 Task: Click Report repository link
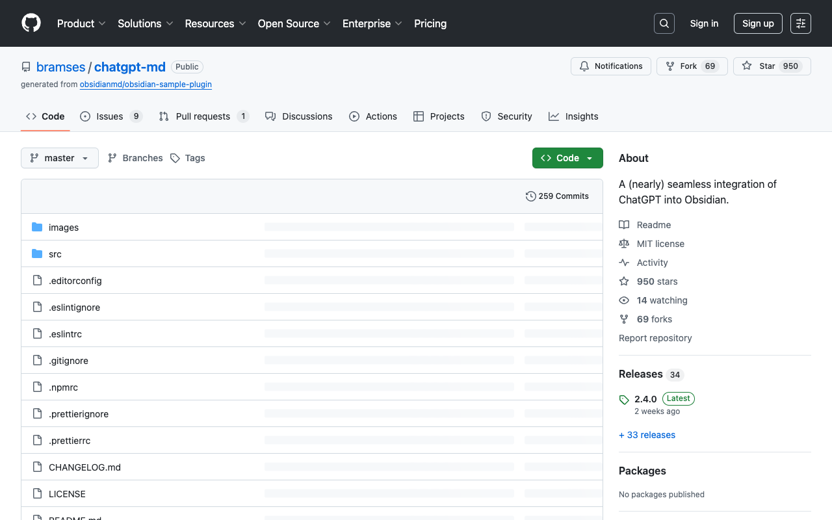click(x=655, y=338)
